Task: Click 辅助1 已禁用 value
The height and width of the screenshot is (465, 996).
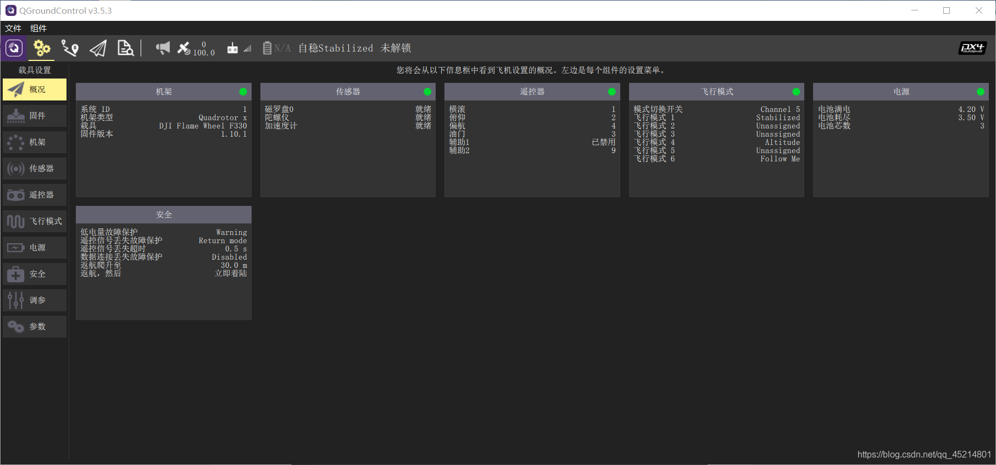Action: tap(604, 142)
